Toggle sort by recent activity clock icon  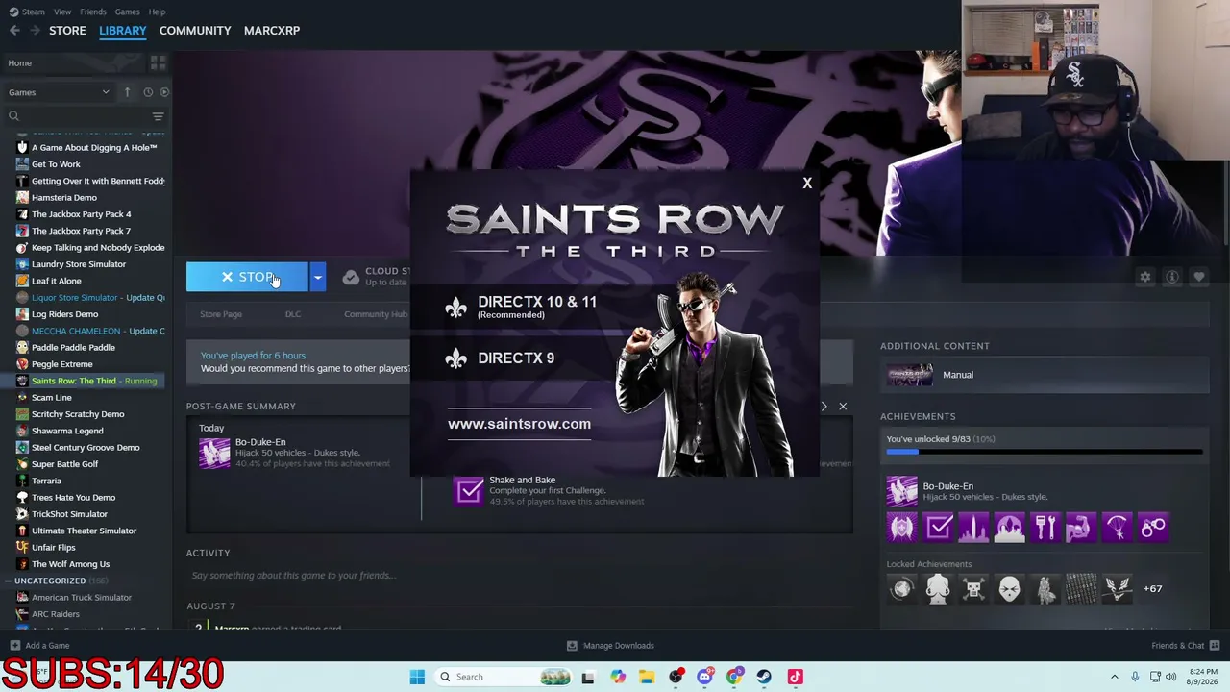pos(148,92)
